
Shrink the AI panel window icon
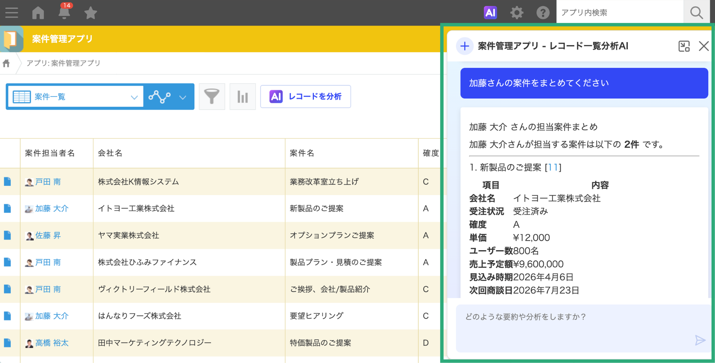pyautogui.click(x=684, y=46)
